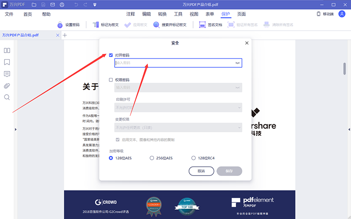
Task: Click the print icon in title bar
Action: pyautogui.click(x=62, y=5)
